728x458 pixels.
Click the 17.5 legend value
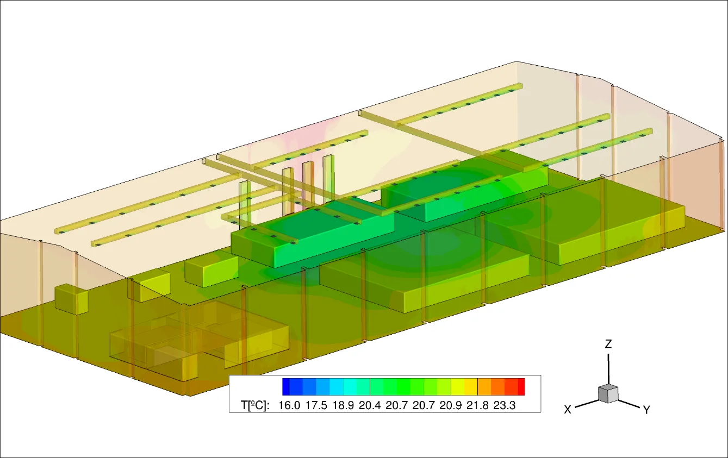316,405
